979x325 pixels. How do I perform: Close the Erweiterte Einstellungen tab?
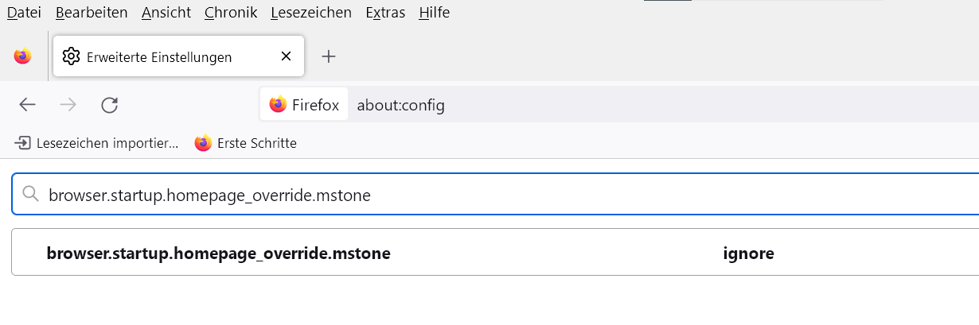286,56
